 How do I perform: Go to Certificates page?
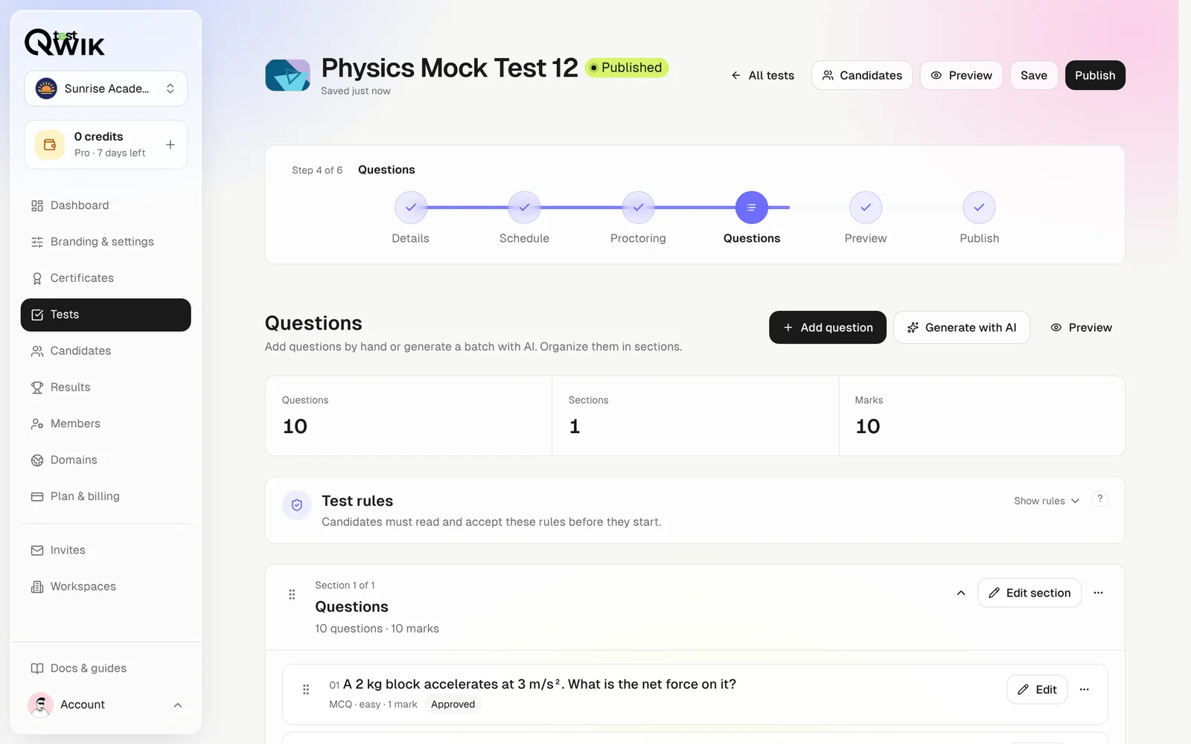coord(106,278)
